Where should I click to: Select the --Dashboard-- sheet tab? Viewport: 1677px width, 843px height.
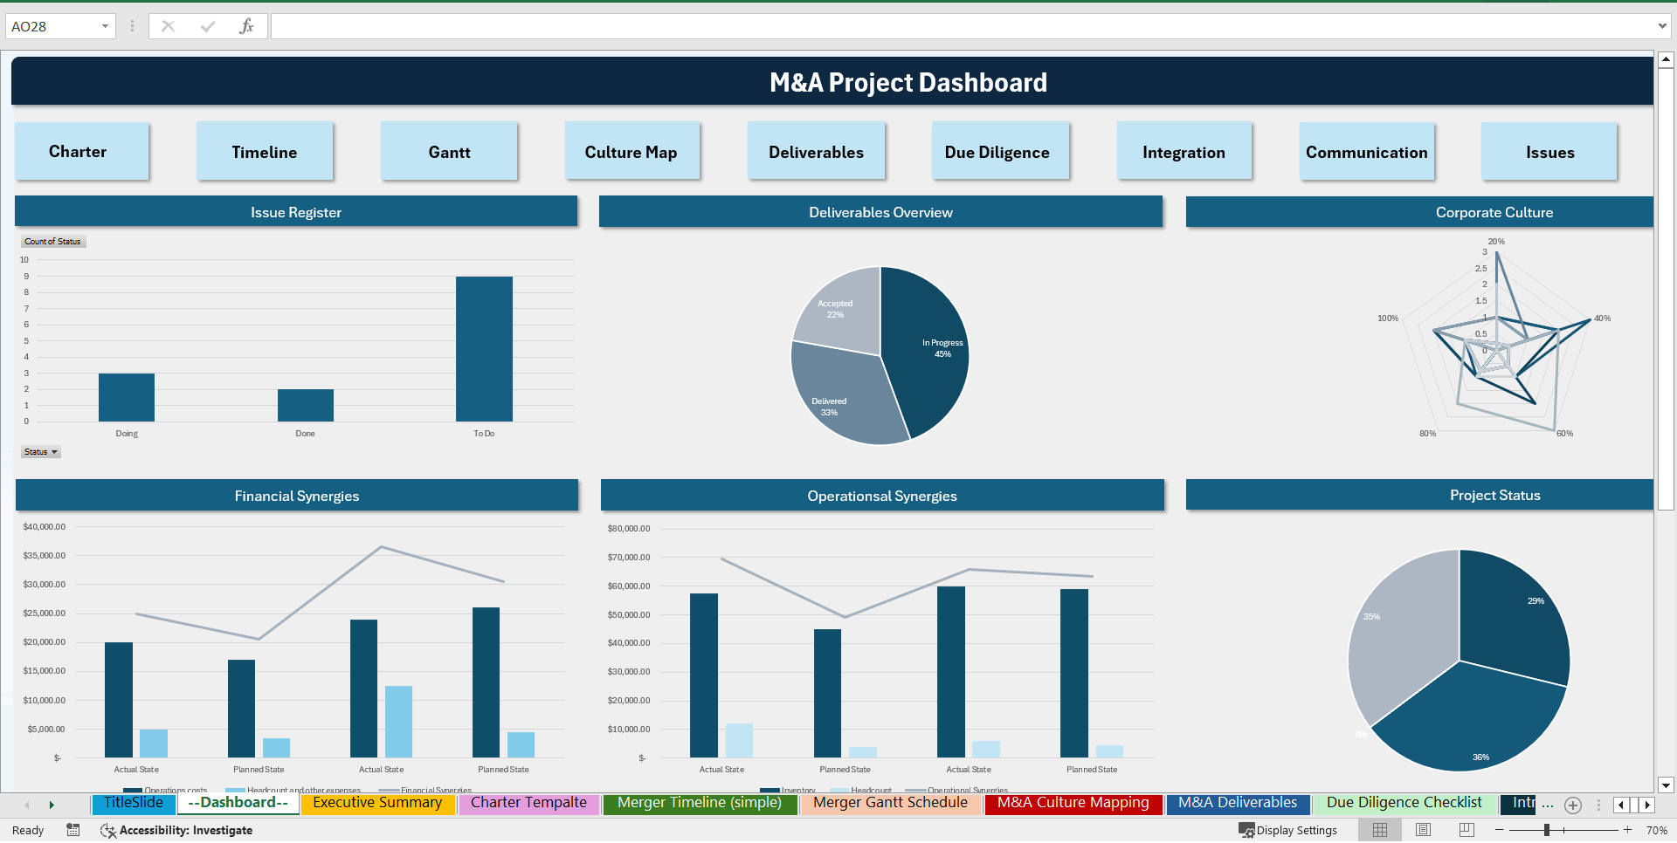(238, 803)
